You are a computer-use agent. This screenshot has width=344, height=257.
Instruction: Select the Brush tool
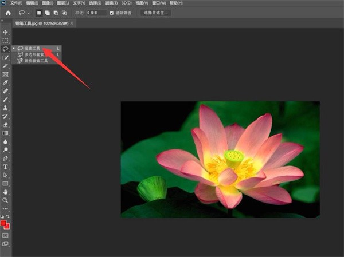[x=5, y=100]
